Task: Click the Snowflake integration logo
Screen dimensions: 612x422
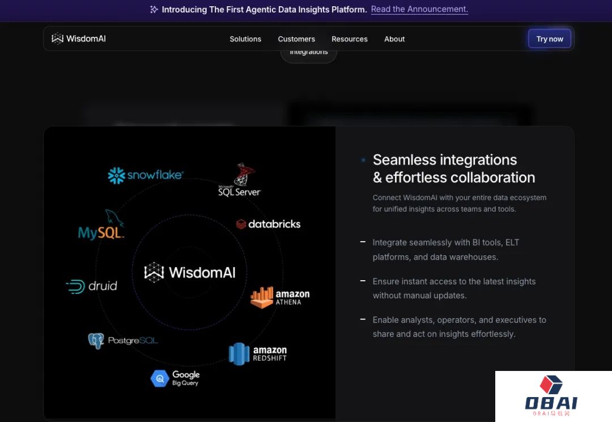Action: (x=146, y=175)
